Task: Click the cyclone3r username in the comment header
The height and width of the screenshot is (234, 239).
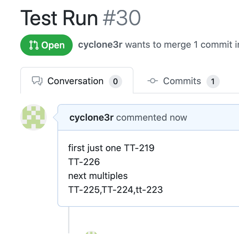Action: [92, 117]
